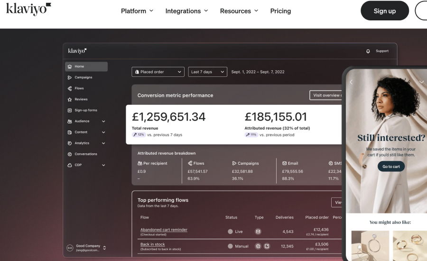The width and height of the screenshot is (427, 261).
Task: Click the SMS icon in revenue breakdown
Action: click(331, 163)
